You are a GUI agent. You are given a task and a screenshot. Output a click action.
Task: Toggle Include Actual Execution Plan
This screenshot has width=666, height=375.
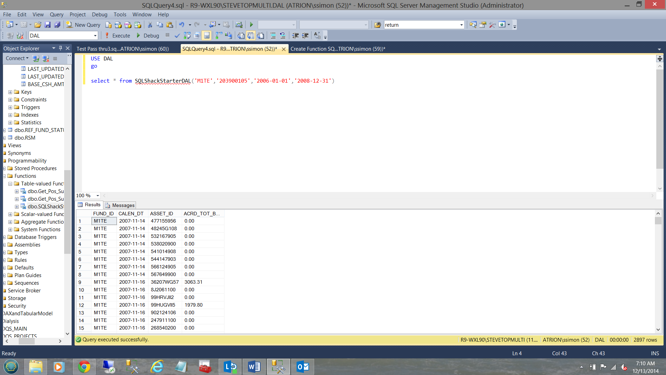click(219, 35)
